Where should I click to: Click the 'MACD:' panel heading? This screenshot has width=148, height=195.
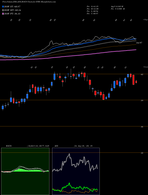point(9,146)
